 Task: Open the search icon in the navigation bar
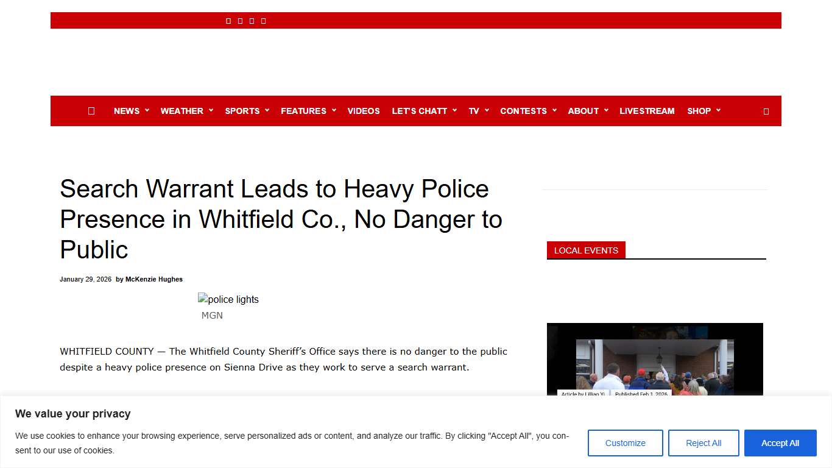766,111
